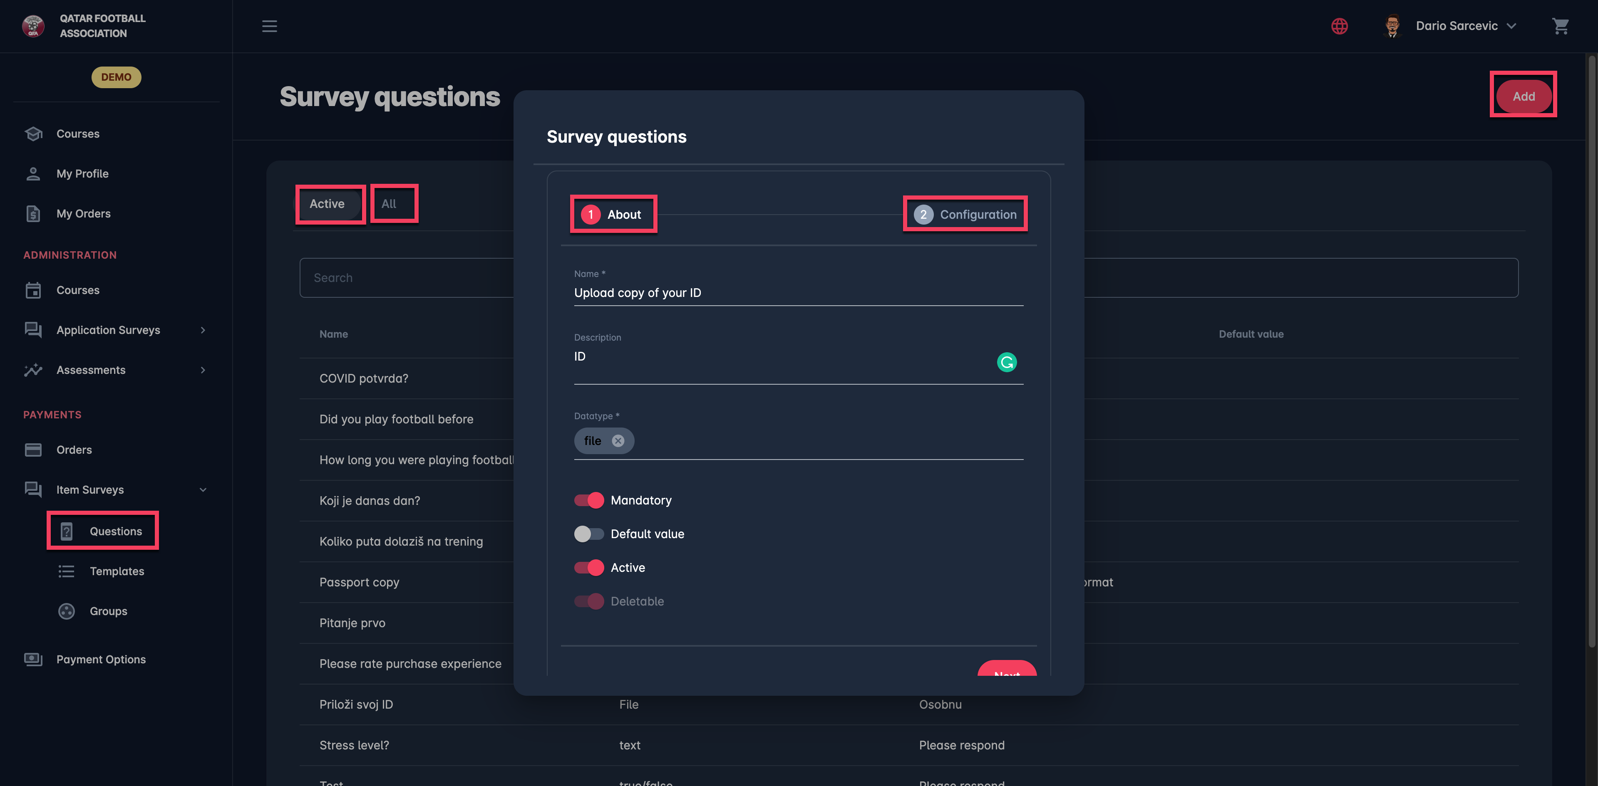Open the Questions sidebar link

(x=115, y=531)
